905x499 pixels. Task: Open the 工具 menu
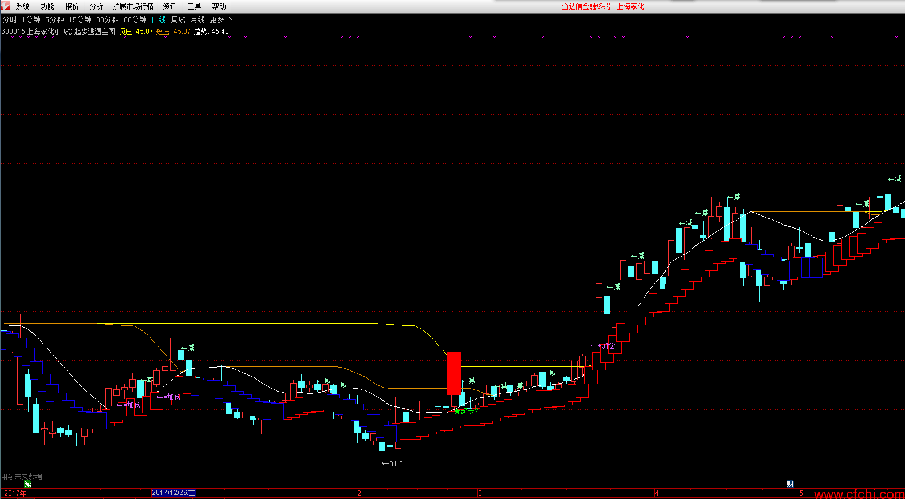[x=195, y=6]
